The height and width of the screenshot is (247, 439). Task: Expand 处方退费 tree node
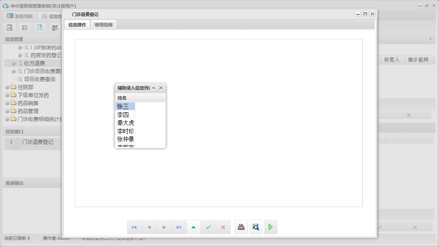(x=14, y=63)
